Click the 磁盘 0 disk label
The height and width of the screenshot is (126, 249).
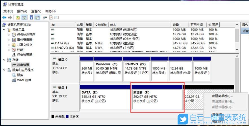[x=63, y=59]
